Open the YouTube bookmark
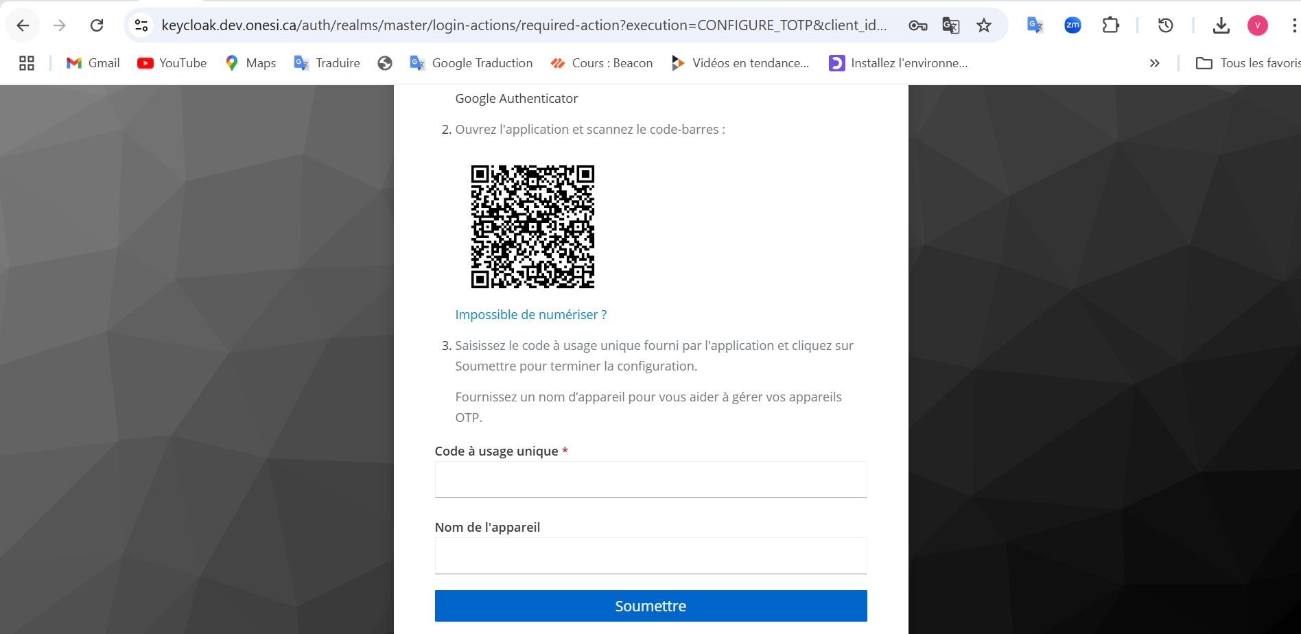 pos(172,63)
